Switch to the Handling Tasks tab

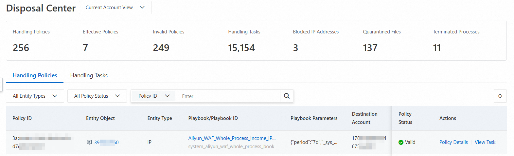click(x=89, y=75)
